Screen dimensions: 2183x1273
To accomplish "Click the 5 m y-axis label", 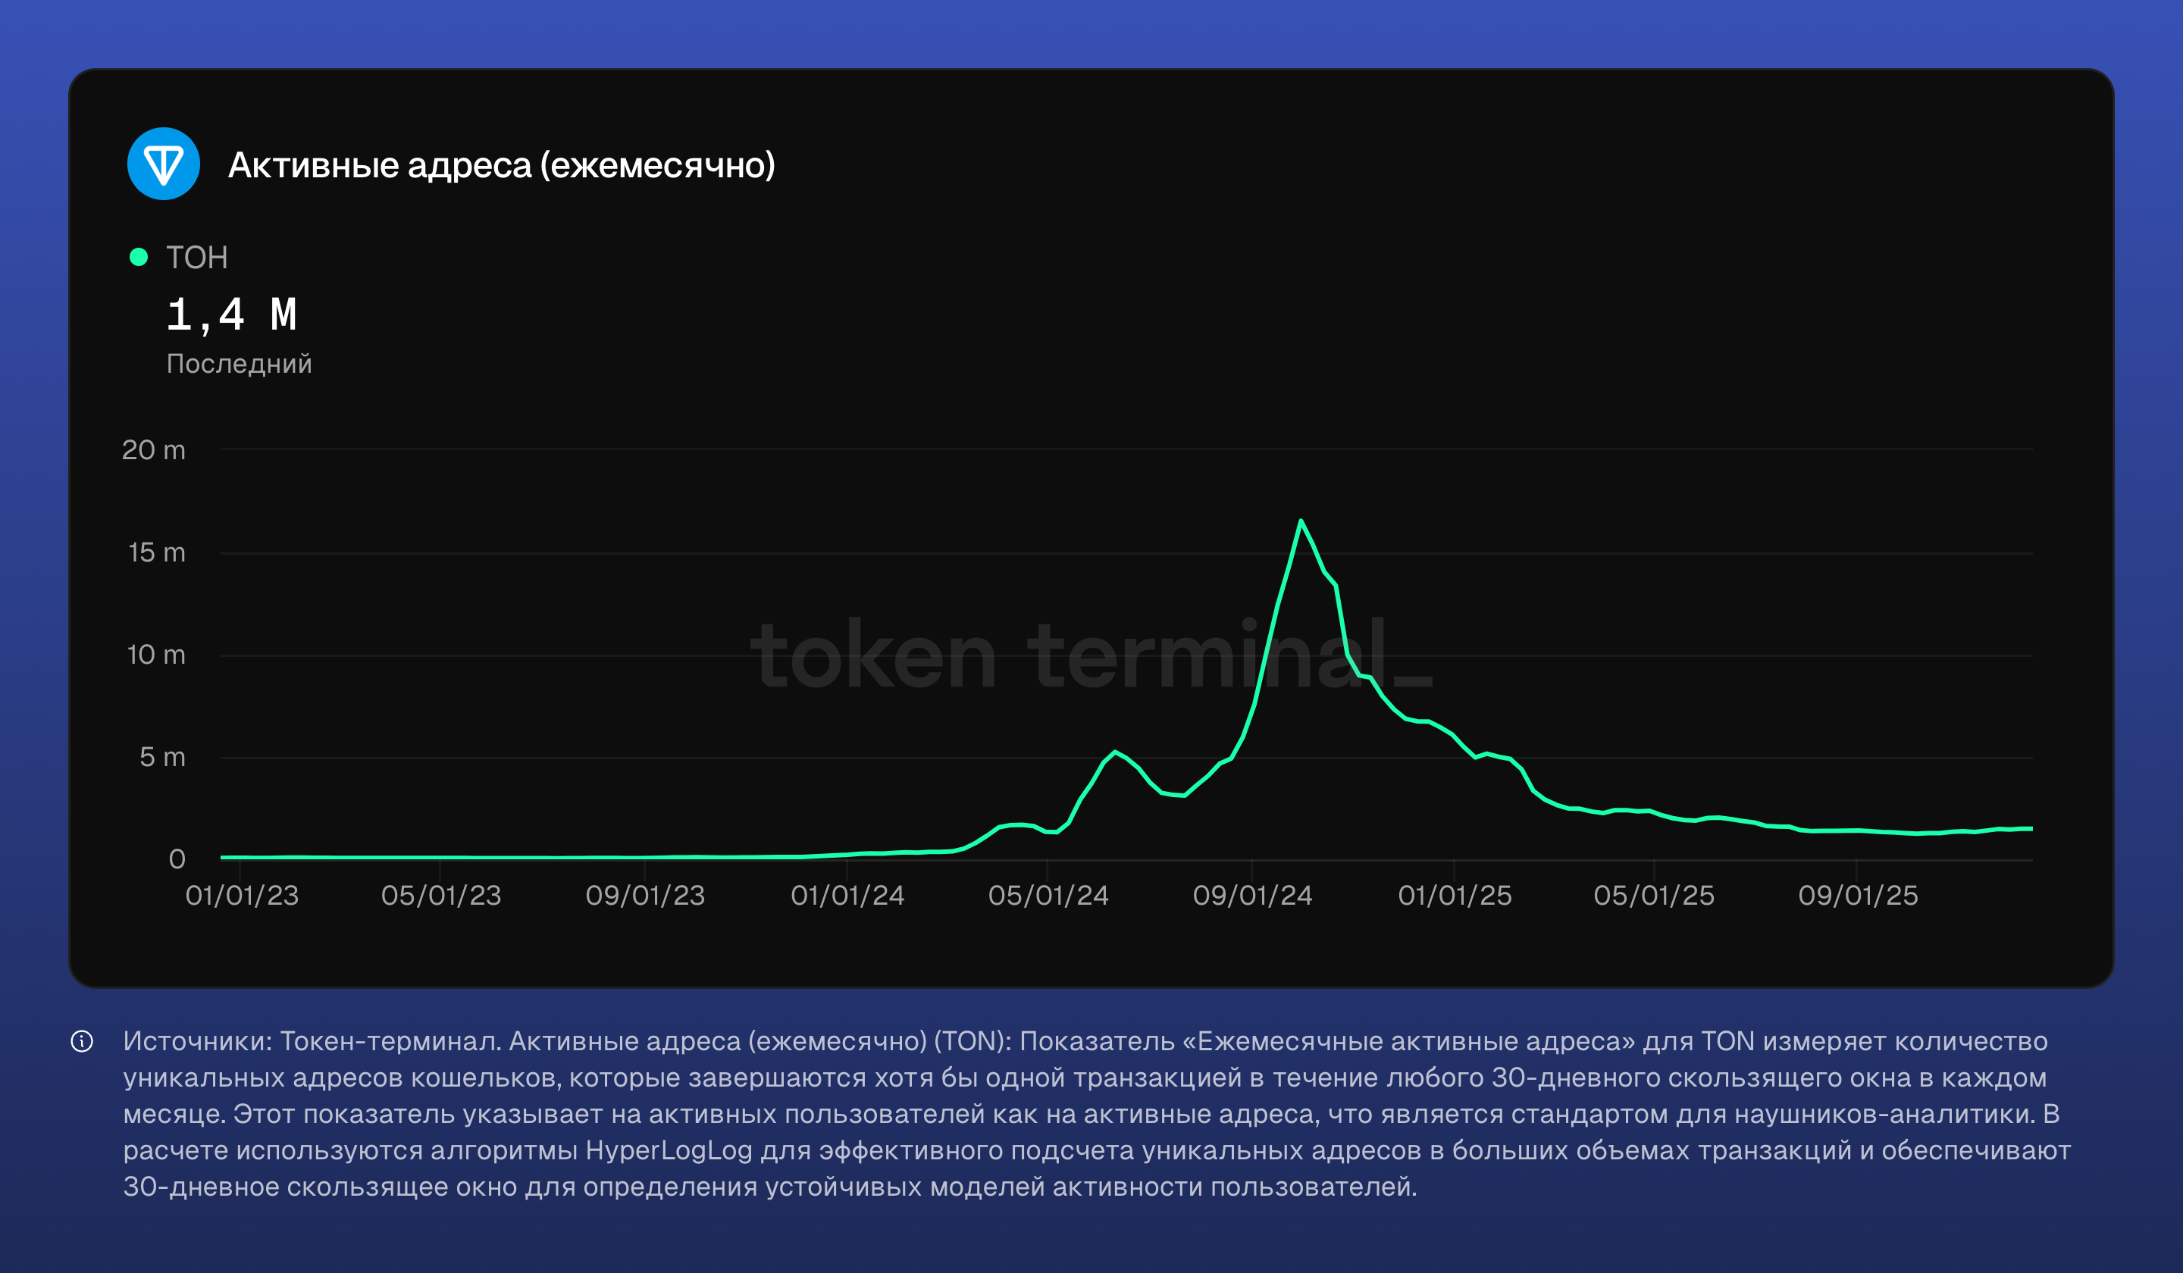I will [162, 757].
